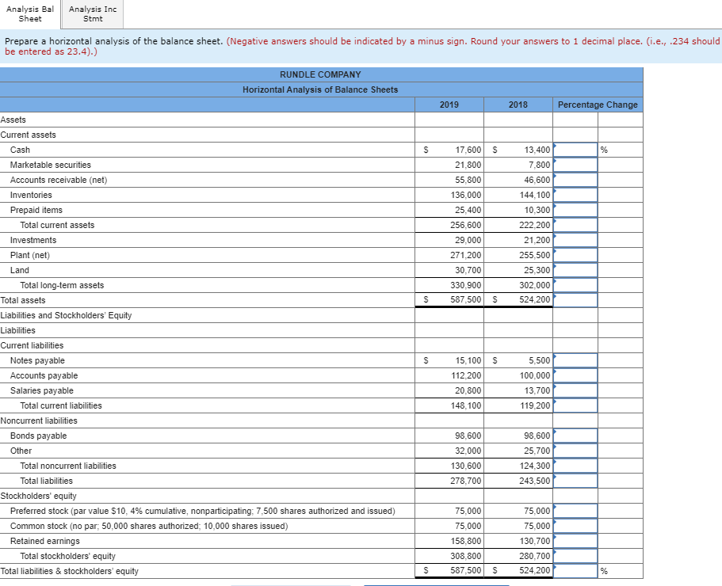
Task: Click the Inventories percentage change input
Action: [575, 195]
